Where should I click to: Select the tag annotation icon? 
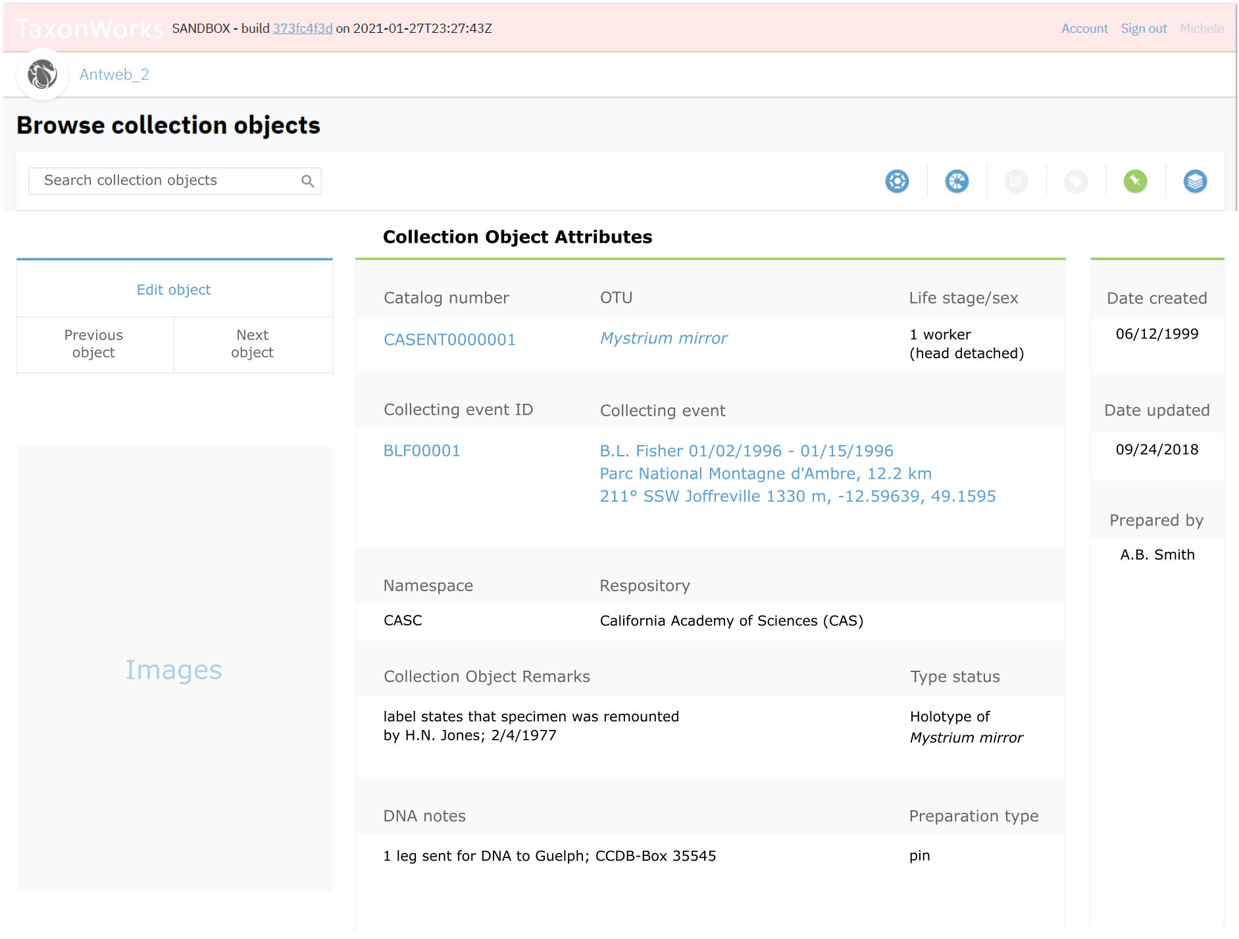[x=1075, y=181]
